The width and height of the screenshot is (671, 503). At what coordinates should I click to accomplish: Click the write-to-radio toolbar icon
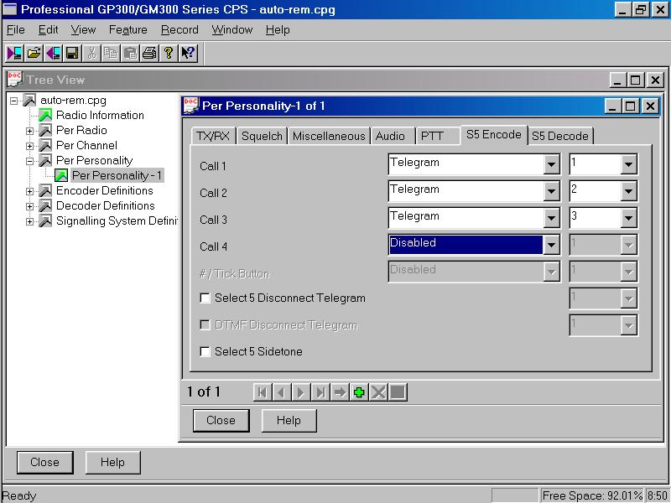[x=54, y=53]
